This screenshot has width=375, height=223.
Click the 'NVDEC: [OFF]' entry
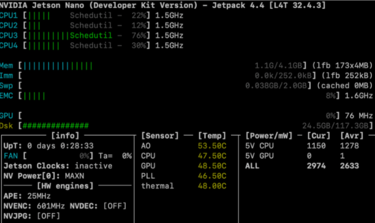(x=98, y=206)
